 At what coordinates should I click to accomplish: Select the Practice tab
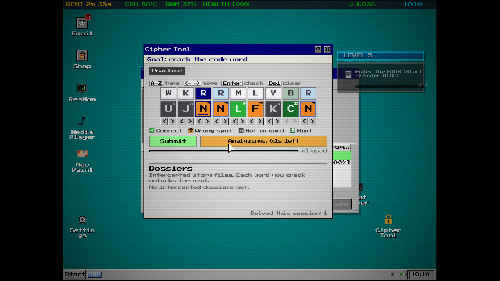(167, 71)
